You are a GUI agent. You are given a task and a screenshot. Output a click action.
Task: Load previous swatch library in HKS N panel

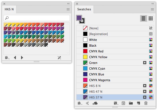coord(15,58)
